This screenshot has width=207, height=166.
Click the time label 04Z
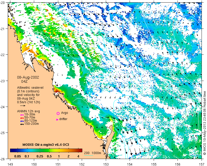pyautogui.click(x=24, y=81)
